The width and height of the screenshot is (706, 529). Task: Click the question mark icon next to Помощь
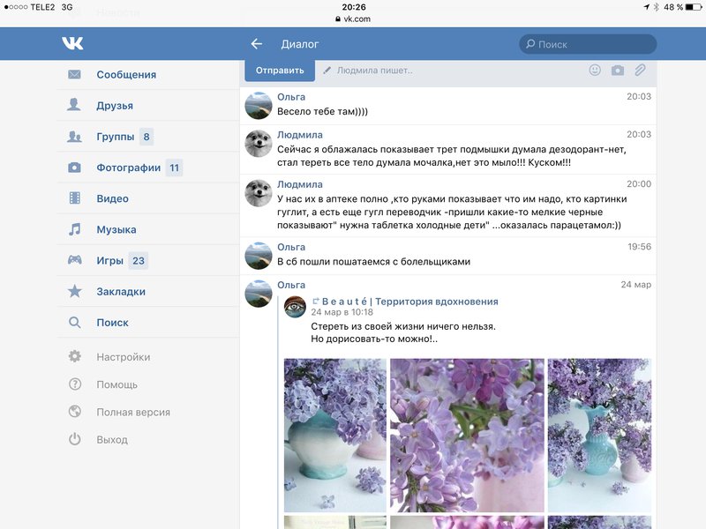[75, 384]
